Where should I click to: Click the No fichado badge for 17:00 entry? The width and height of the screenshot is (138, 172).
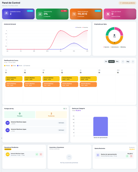click(61, 130)
